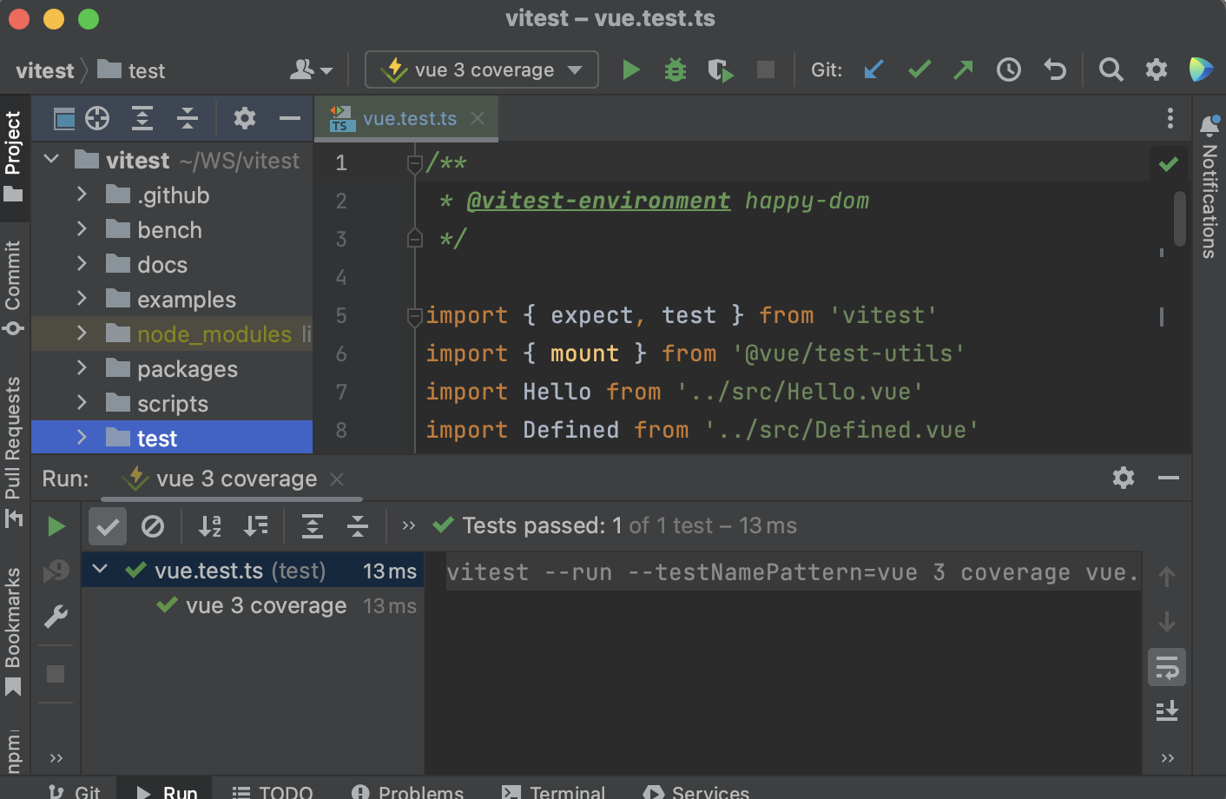Select the vue 3 coverage test result
This screenshot has width=1226, height=799.
click(x=253, y=605)
